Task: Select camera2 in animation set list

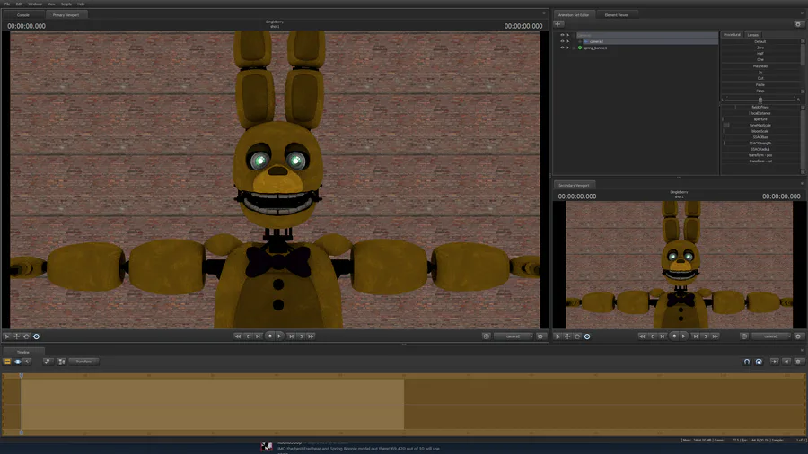Action: (x=596, y=41)
